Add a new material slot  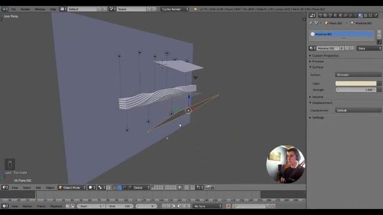379,32
